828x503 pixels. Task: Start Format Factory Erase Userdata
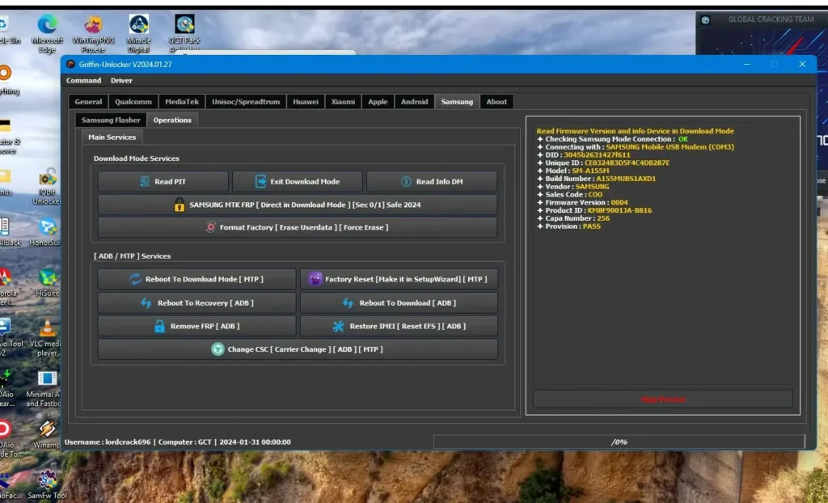(x=297, y=228)
